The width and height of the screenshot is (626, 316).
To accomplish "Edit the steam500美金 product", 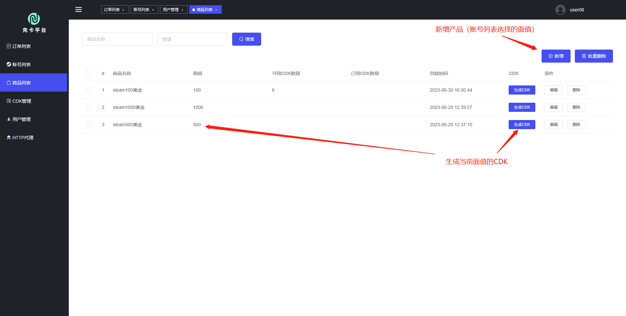I will point(554,125).
